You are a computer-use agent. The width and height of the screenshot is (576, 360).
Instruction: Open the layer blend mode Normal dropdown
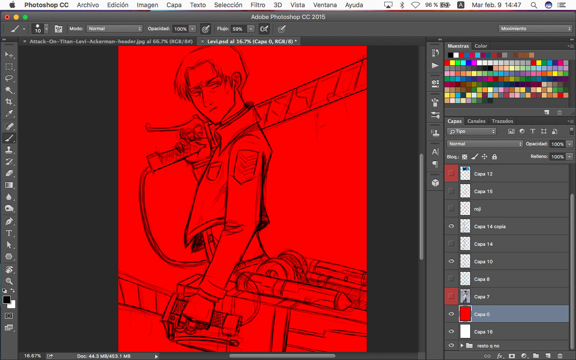coord(485,144)
